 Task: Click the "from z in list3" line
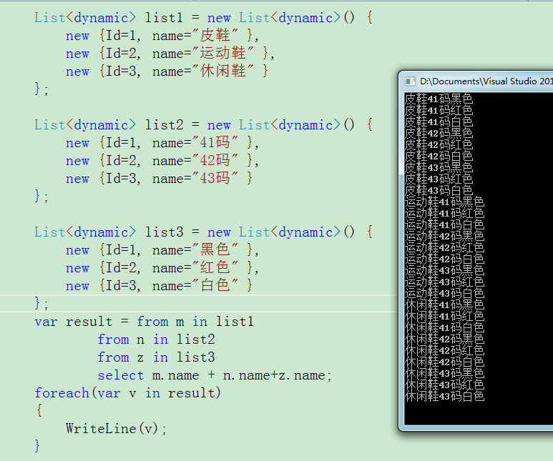coord(156,358)
